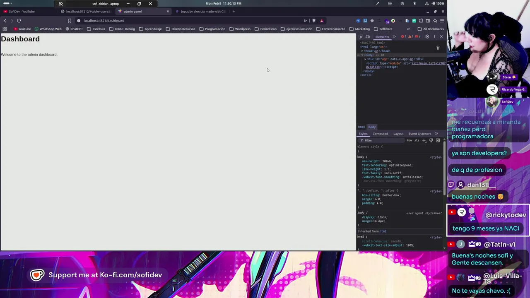
Task: Open the DevTools three-dot customize menu
Action: coord(434,36)
